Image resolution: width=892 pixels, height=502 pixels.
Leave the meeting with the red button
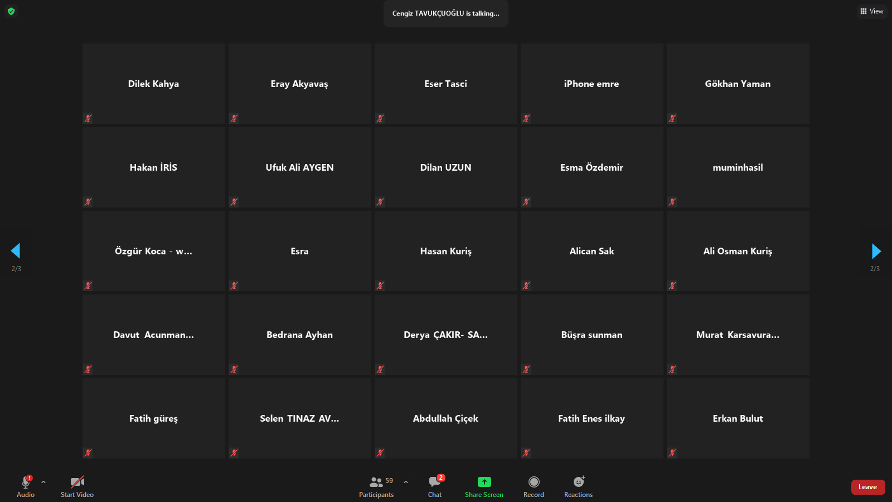[867, 487]
